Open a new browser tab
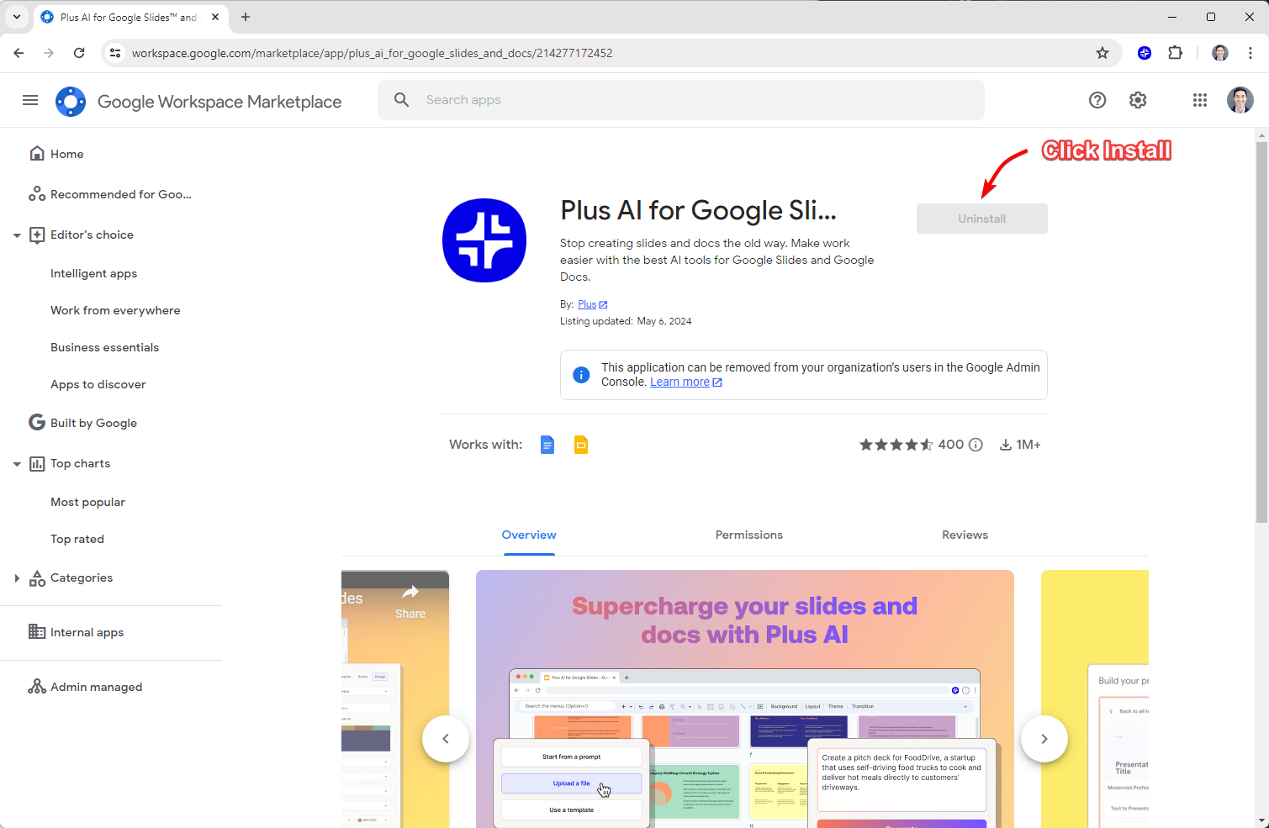Screen dimensions: 1269x828 246,17
